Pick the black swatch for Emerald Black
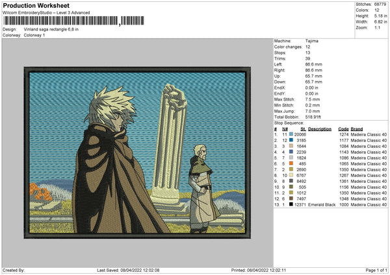 pos(291,204)
